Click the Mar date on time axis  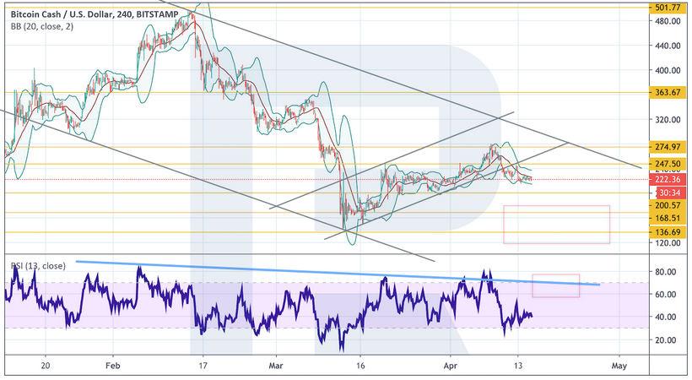276,366
